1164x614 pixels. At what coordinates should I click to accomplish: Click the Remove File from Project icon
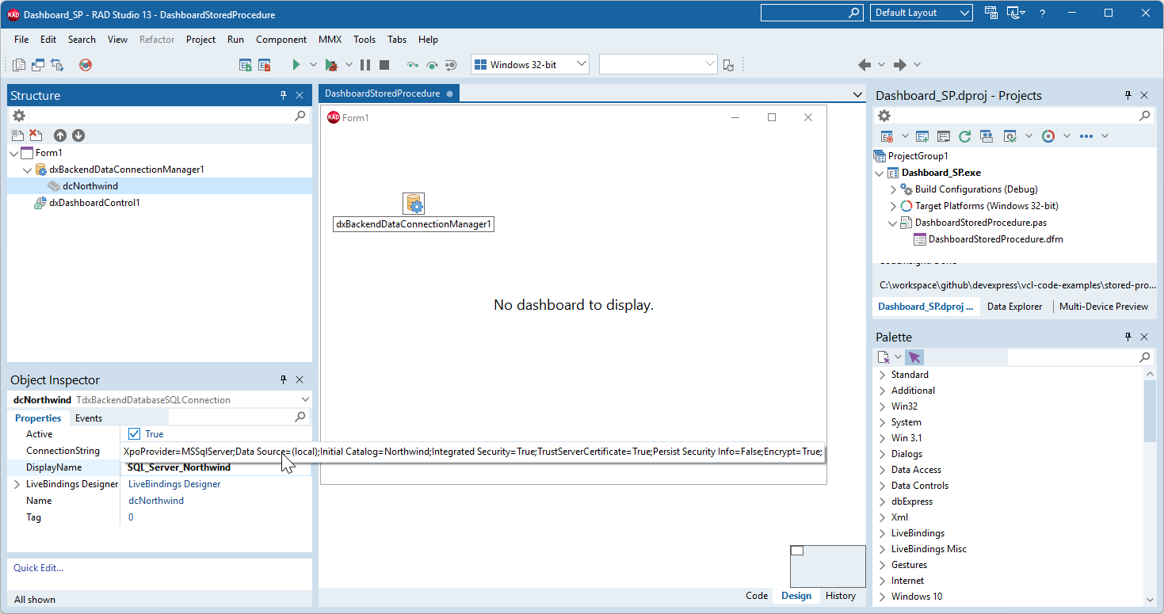pos(265,65)
